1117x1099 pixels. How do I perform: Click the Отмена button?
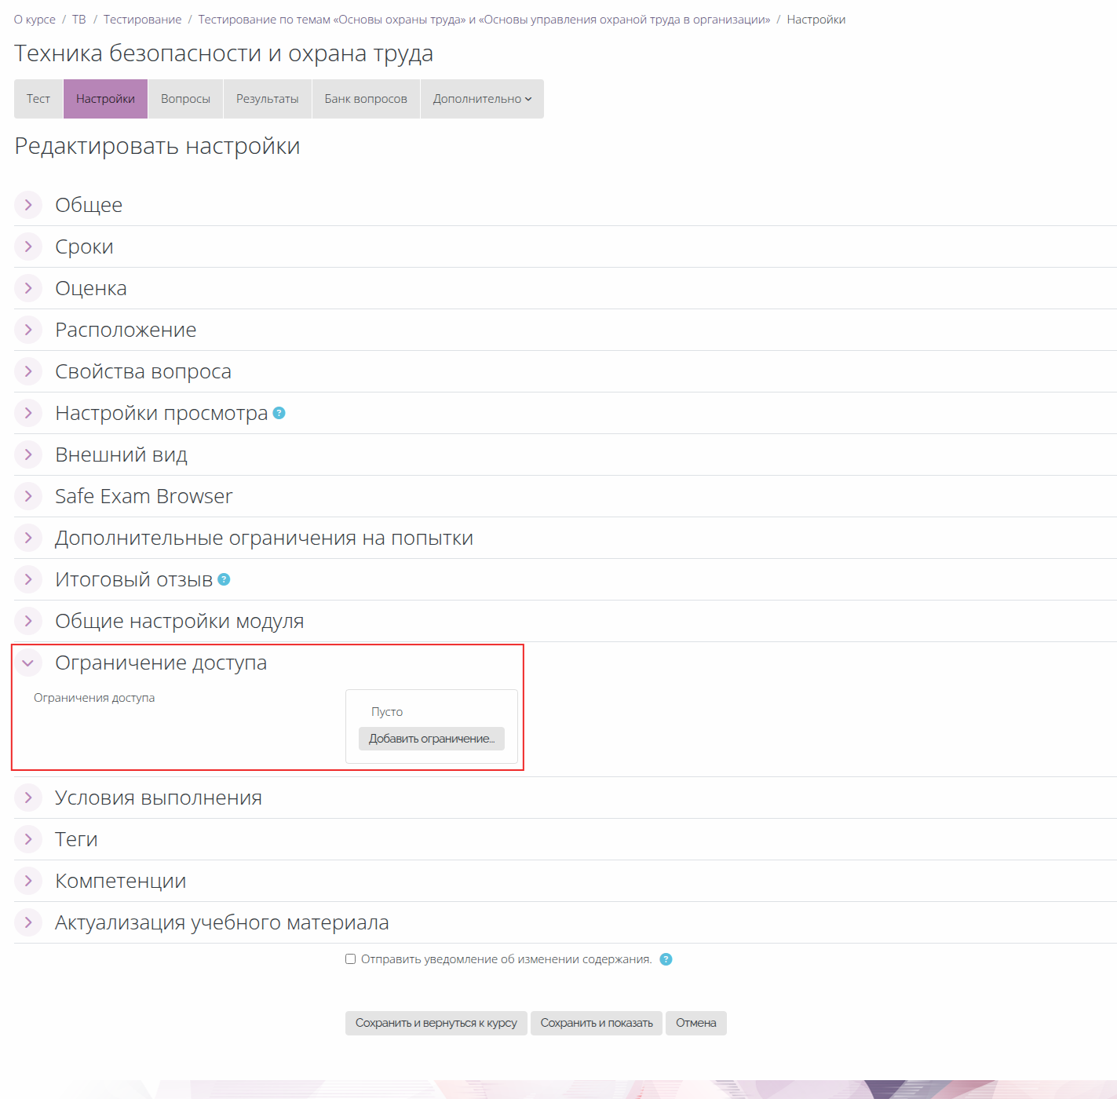coord(696,1023)
